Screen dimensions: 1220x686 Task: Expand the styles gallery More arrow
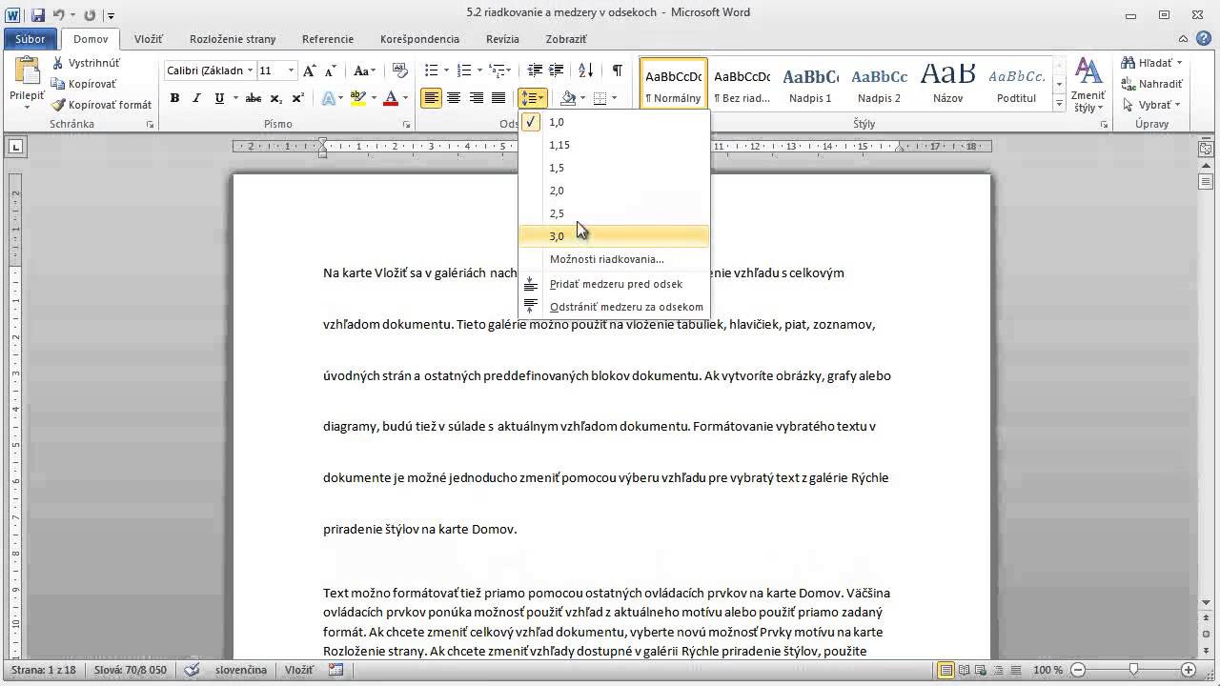[x=1059, y=103]
